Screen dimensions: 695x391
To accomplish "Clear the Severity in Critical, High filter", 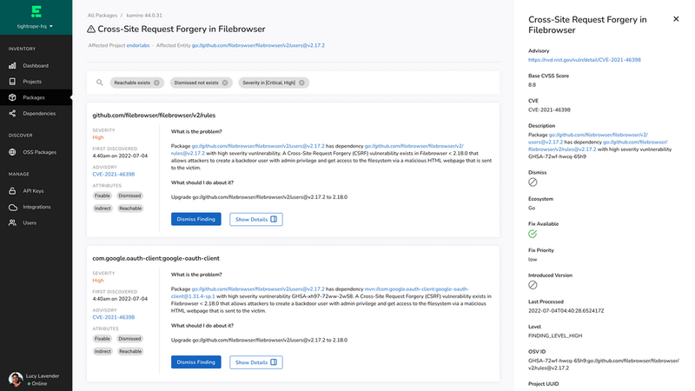I will pos(303,83).
